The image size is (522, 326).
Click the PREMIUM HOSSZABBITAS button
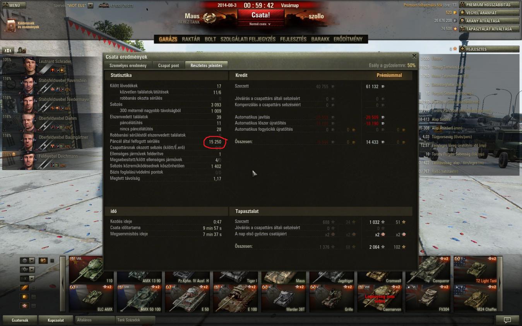489,5
